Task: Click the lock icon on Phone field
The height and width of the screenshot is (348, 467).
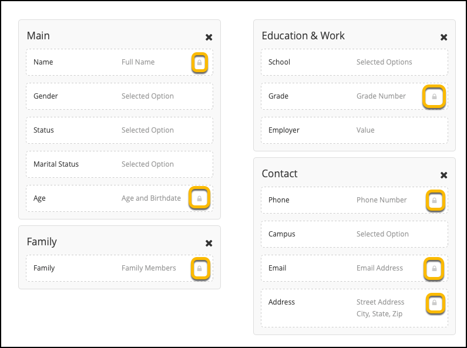Action: [434, 200]
